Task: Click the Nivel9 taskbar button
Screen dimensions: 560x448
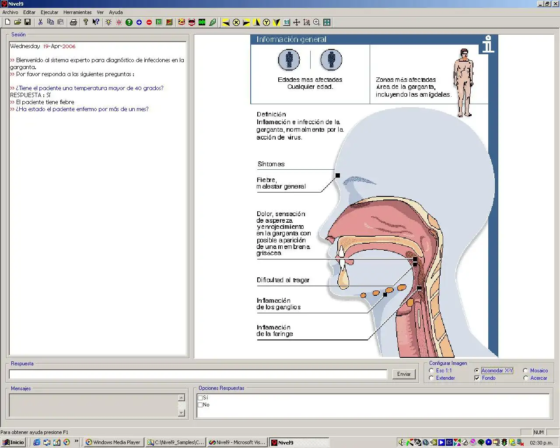Action: (x=298, y=442)
